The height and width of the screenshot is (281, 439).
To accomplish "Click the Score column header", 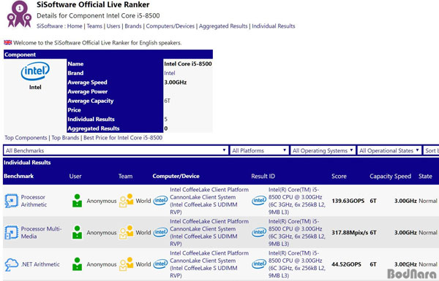I will pos(339,176).
